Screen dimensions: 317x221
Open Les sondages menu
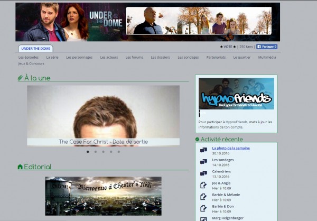[188, 57]
